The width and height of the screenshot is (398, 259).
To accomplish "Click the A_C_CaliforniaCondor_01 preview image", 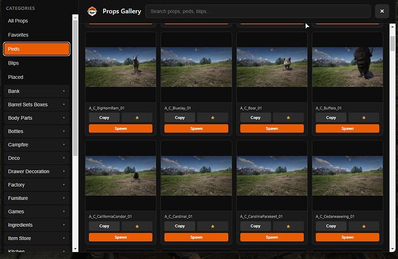I will [x=121, y=176].
